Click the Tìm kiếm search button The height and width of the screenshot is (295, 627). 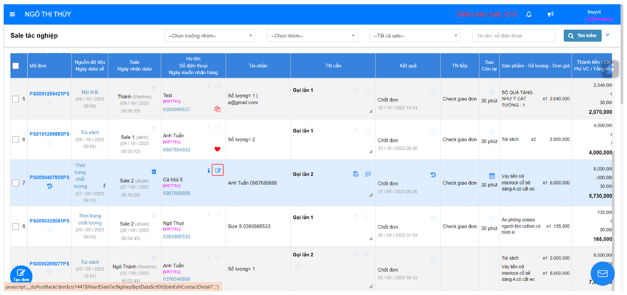click(582, 36)
